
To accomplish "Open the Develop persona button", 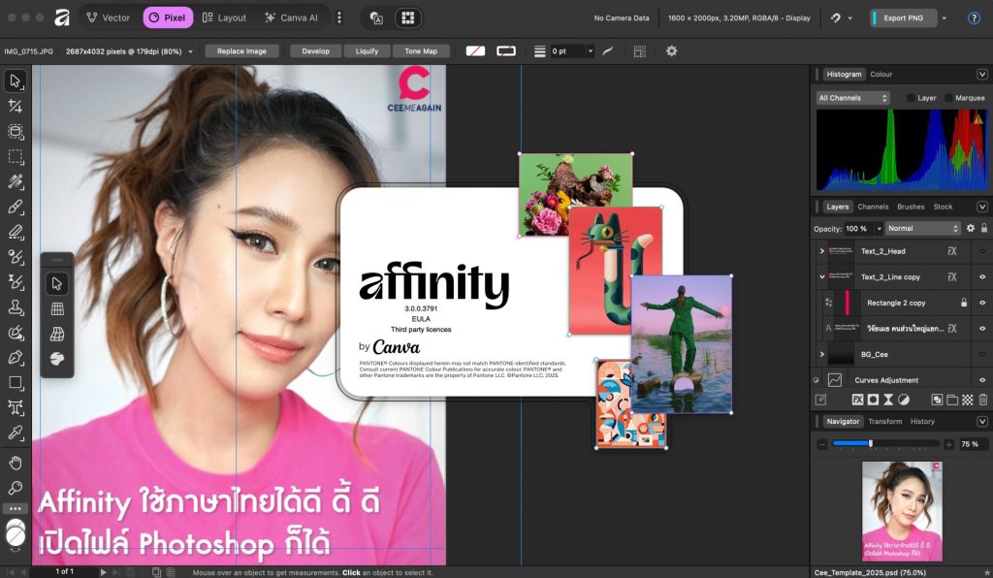I will [314, 50].
